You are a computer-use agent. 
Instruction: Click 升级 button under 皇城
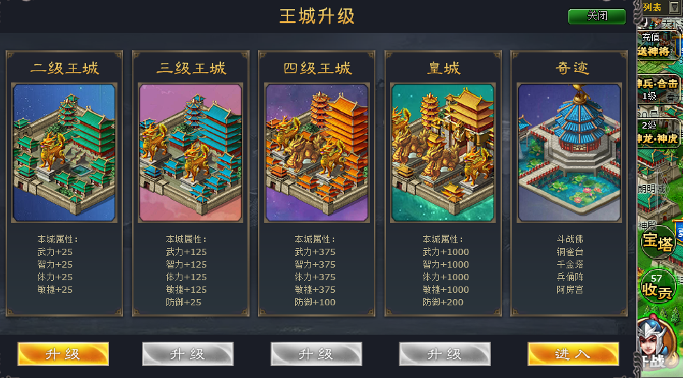click(x=445, y=354)
